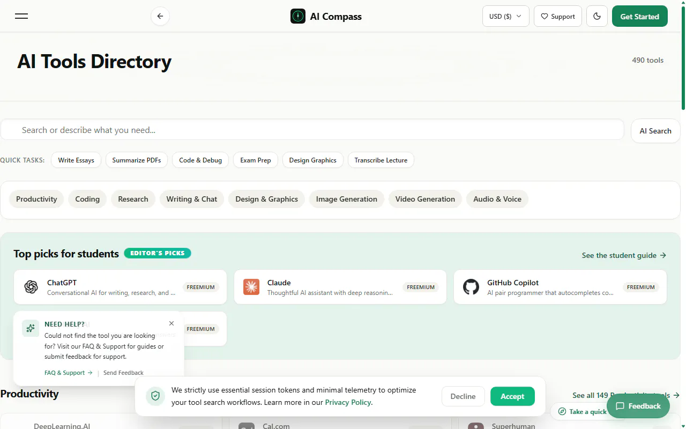This screenshot has width=686, height=429.
Task: Click the Get Started button
Action: [640, 16]
